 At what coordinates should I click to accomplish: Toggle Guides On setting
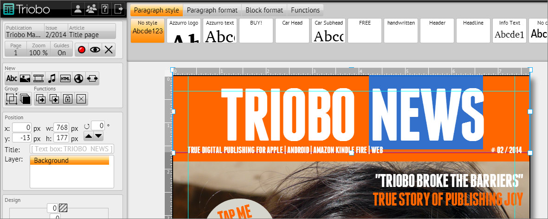pyautogui.click(x=61, y=49)
